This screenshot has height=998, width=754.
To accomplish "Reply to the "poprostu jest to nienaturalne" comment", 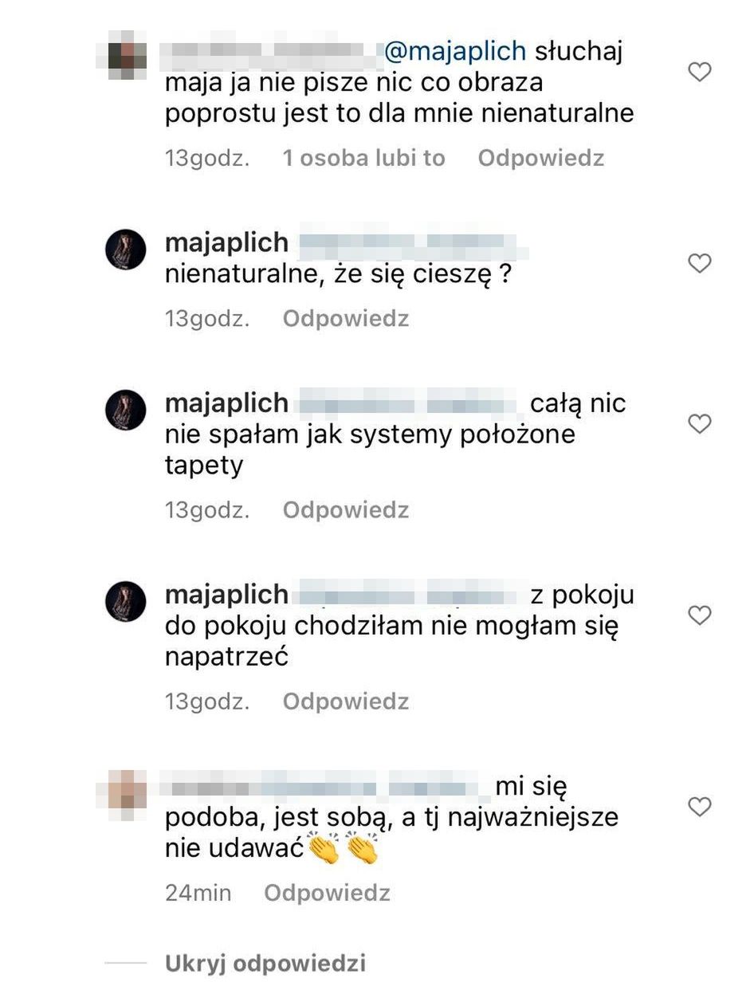I will [540, 158].
